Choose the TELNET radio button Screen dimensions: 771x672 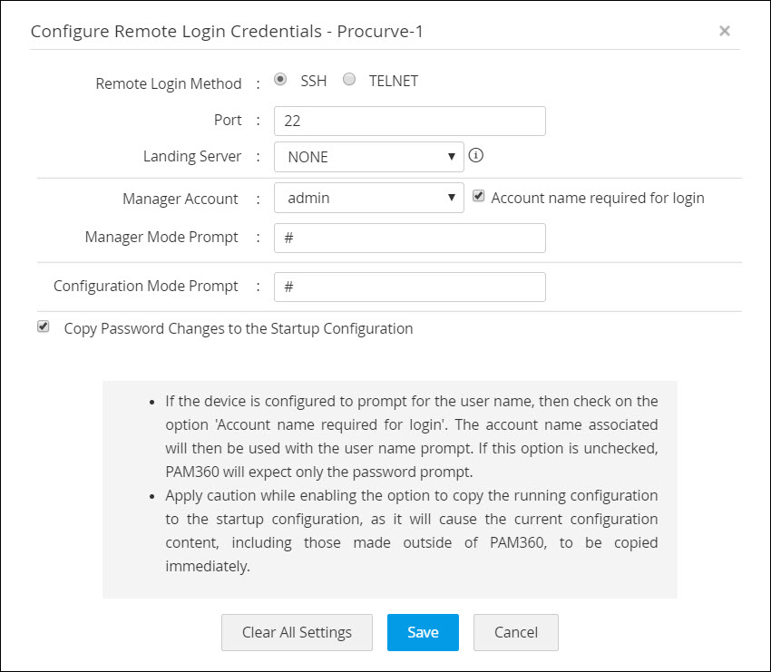pos(349,80)
